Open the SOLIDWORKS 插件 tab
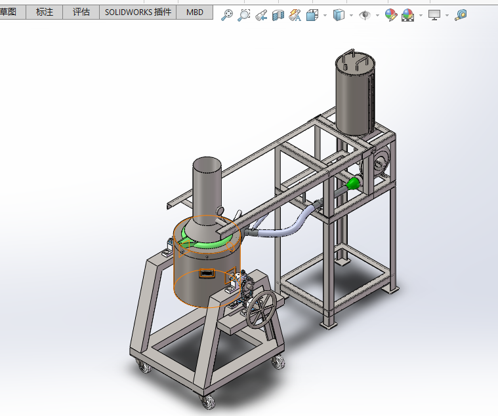The width and height of the screenshot is (498, 416). (x=138, y=12)
